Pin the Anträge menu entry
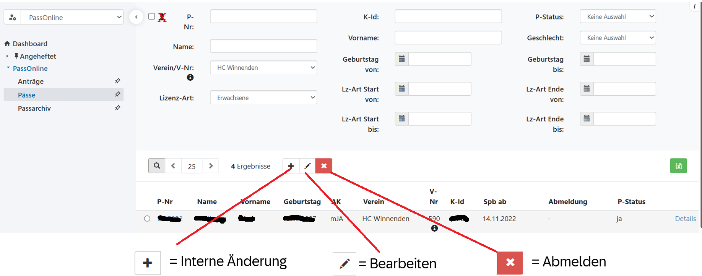The image size is (702, 276). point(117,81)
